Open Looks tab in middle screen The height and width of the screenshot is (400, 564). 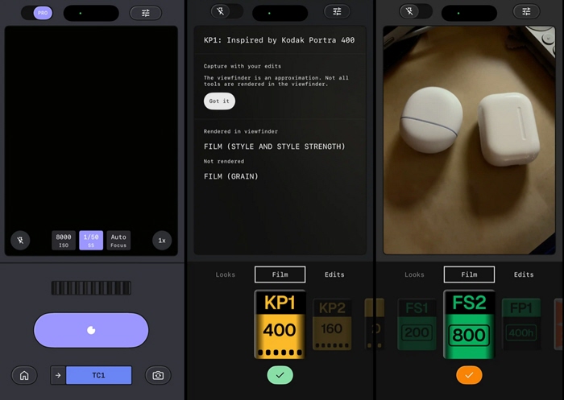click(225, 274)
